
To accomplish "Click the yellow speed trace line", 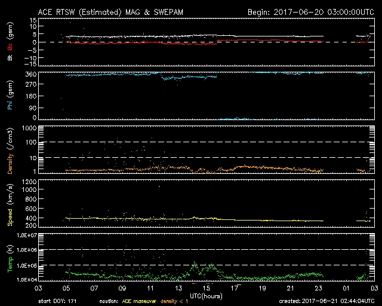I will tap(149, 219).
